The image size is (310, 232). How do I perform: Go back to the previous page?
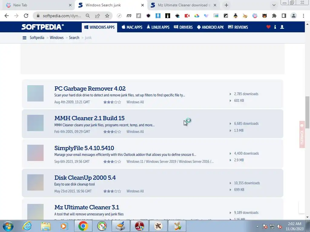pos(7,16)
